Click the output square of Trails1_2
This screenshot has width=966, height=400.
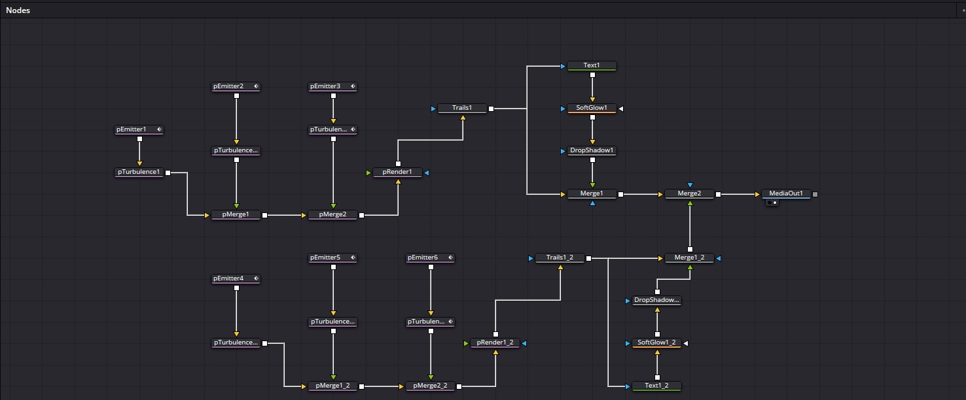click(588, 258)
